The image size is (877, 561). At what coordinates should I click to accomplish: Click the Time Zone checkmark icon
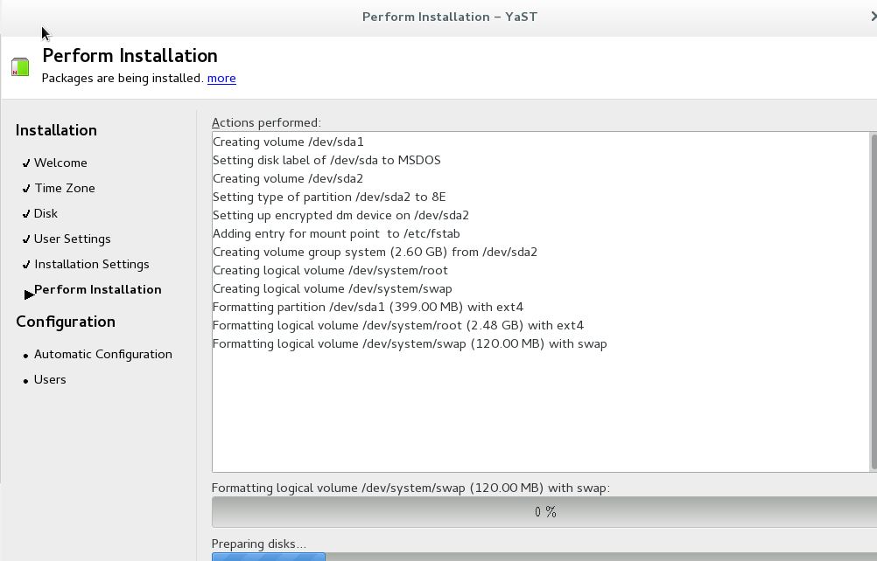click(x=26, y=188)
